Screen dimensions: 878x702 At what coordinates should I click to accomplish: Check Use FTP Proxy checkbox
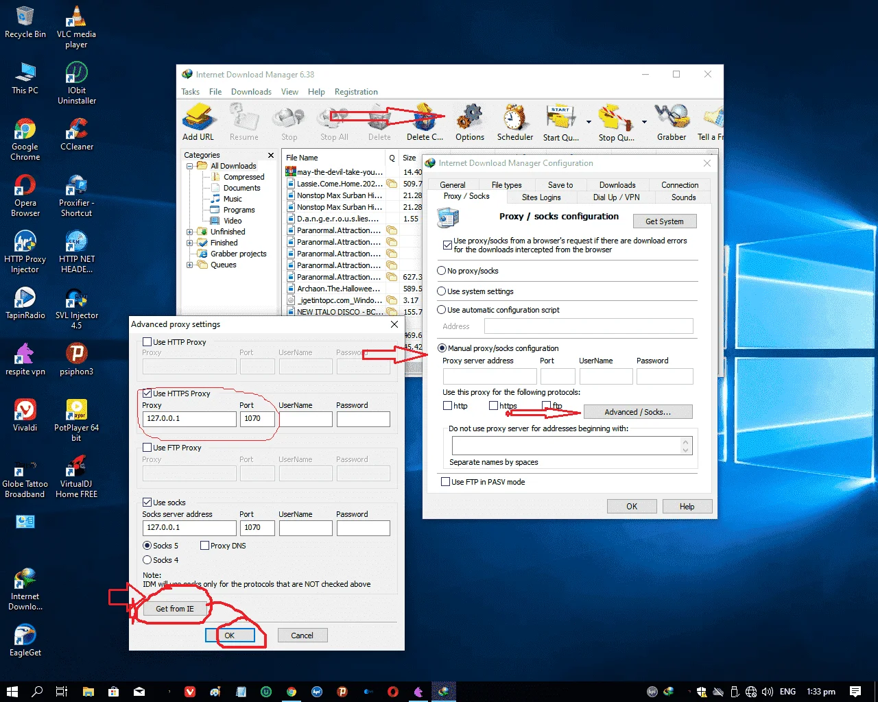pyautogui.click(x=147, y=448)
